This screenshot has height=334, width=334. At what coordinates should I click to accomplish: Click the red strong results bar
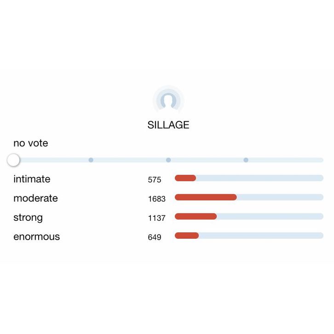[x=196, y=216]
